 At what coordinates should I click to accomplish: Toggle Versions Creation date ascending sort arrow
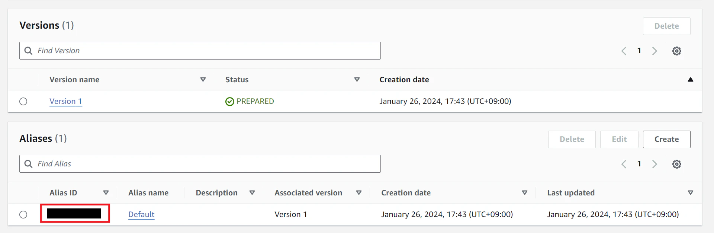coord(691,80)
